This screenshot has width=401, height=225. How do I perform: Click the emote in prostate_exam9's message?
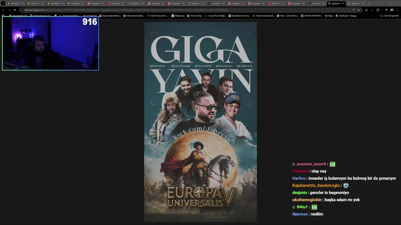(332, 164)
